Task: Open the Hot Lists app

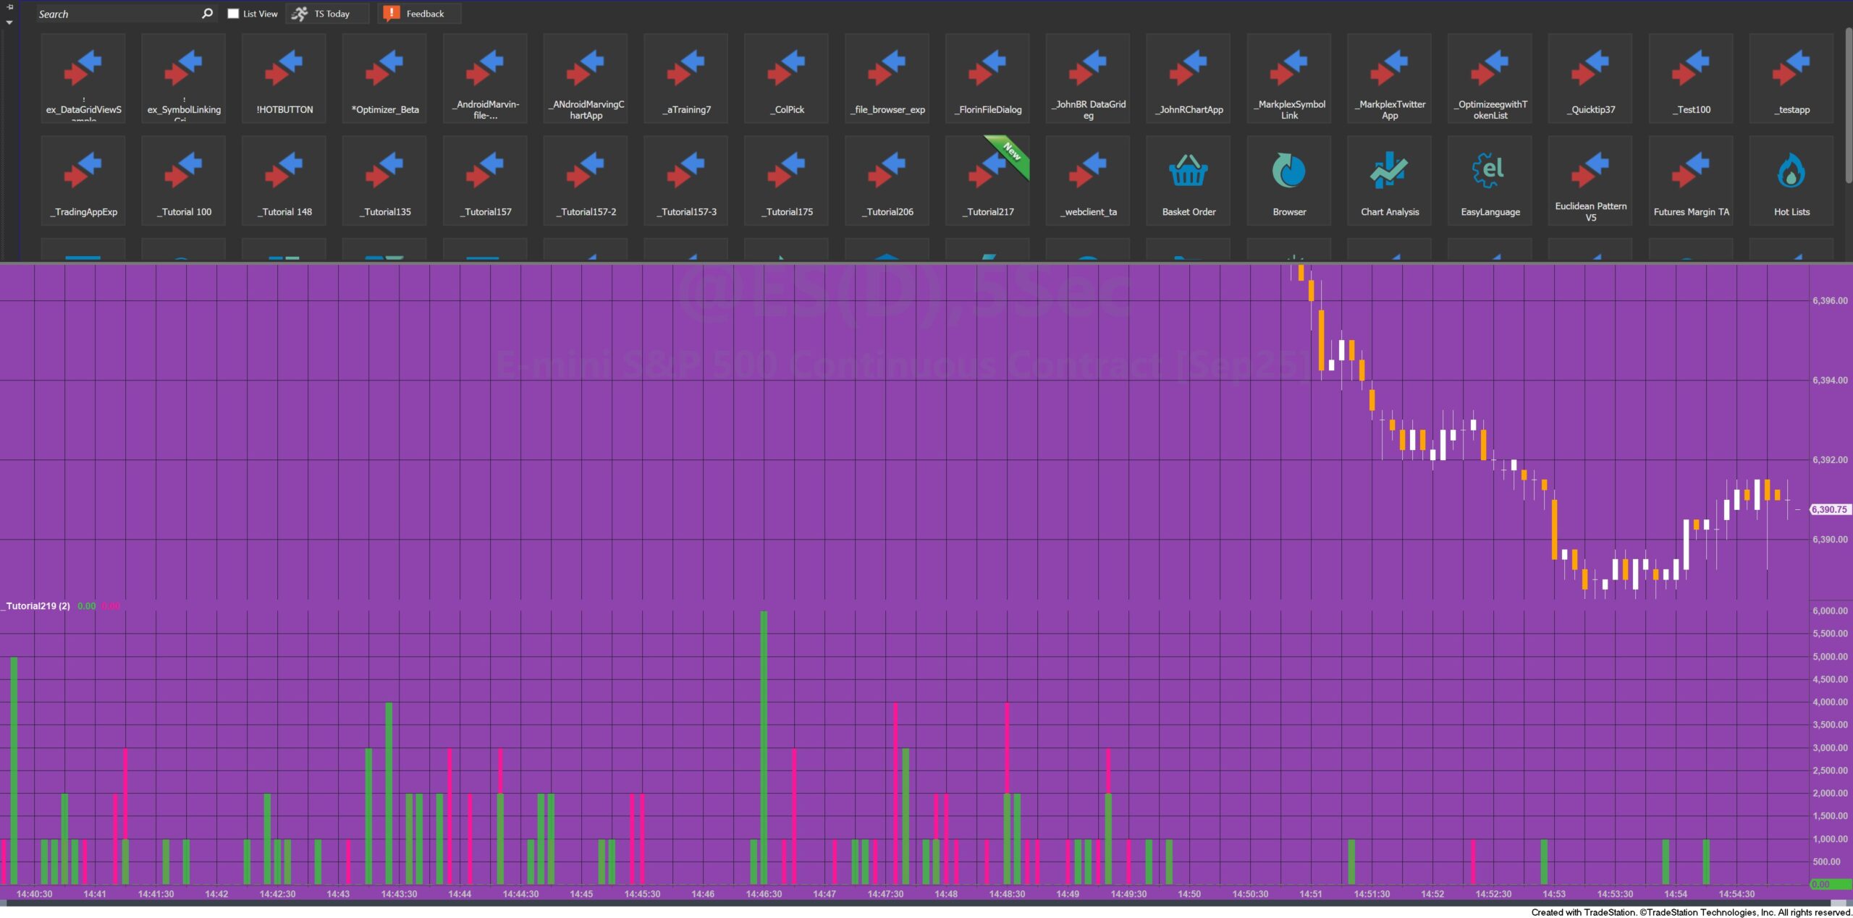Action: point(1791,180)
